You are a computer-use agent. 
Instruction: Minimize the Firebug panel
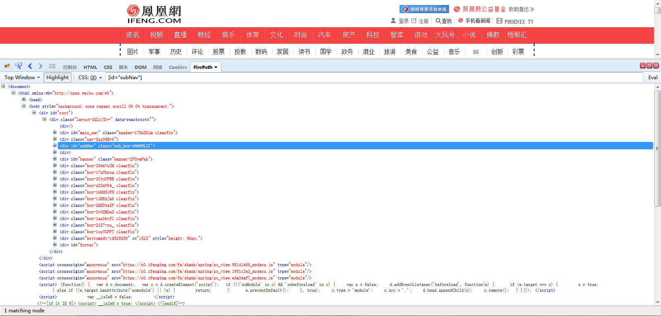643,66
